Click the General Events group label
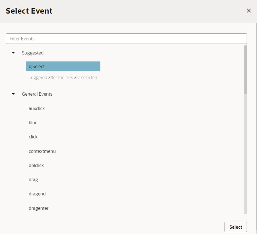 click(37, 94)
